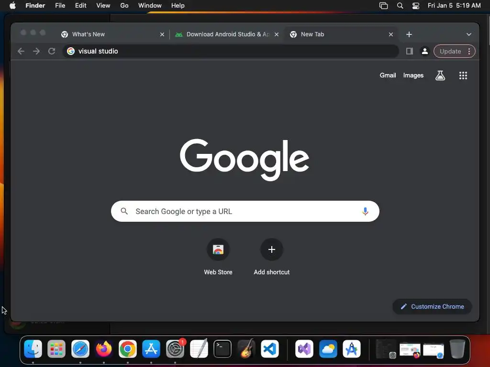This screenshot has height=367, width=490.
Task: Click the browser forward arrow
Action: pos(36,51)
